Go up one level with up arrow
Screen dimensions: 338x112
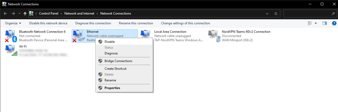[25, 13]
